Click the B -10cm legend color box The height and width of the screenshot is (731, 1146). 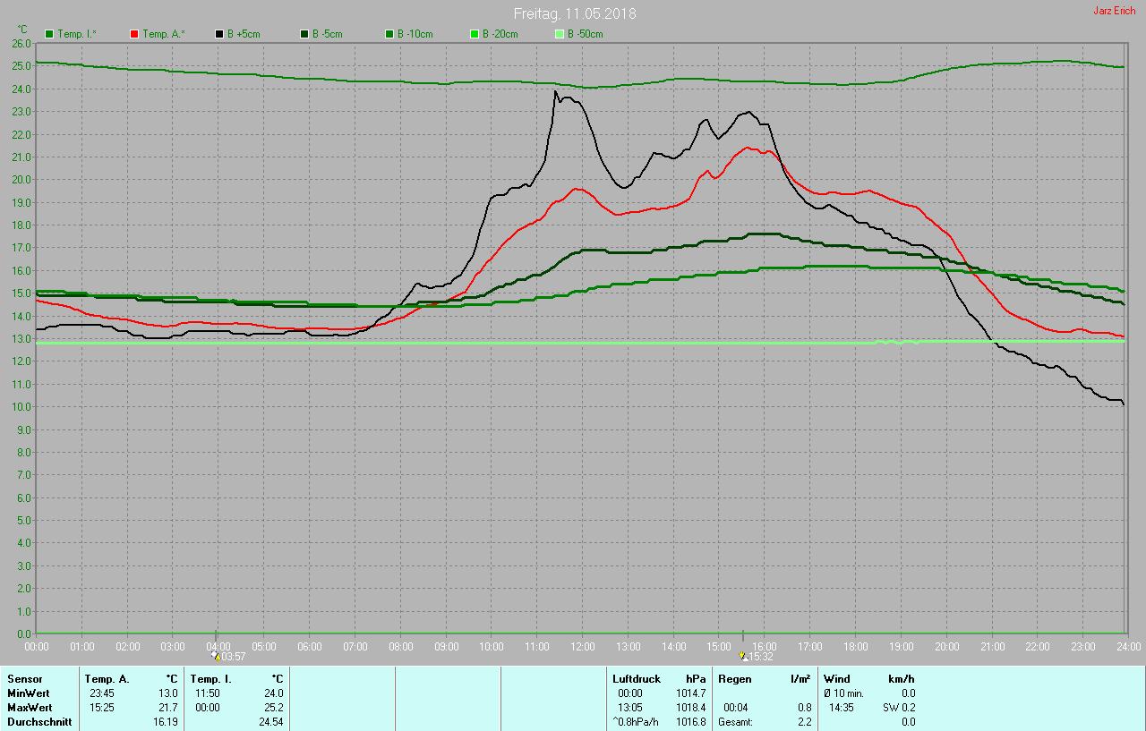(x=389, y=34)
